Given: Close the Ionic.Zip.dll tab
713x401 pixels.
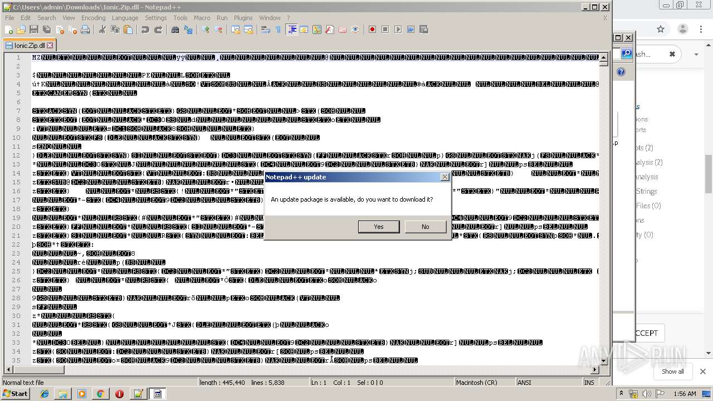Looking at the screenshot, I should tap(50, 46).
